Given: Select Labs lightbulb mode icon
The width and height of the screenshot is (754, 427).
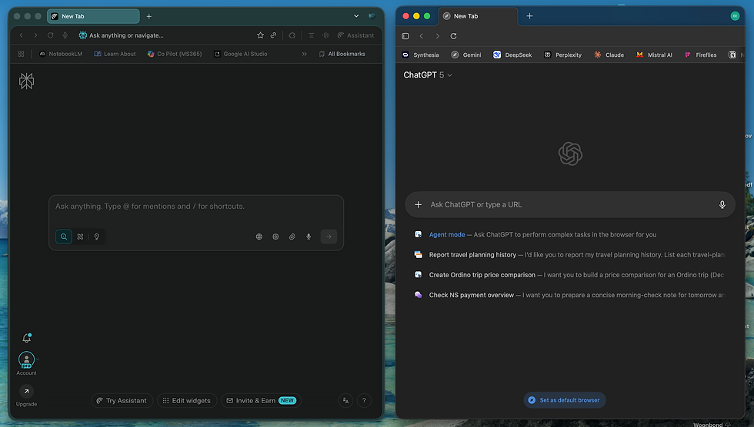Looking at the screenshot, I should click(x=97, y=237).
